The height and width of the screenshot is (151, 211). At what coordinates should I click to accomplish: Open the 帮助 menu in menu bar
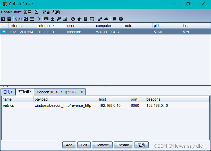[x=56, y=12]
